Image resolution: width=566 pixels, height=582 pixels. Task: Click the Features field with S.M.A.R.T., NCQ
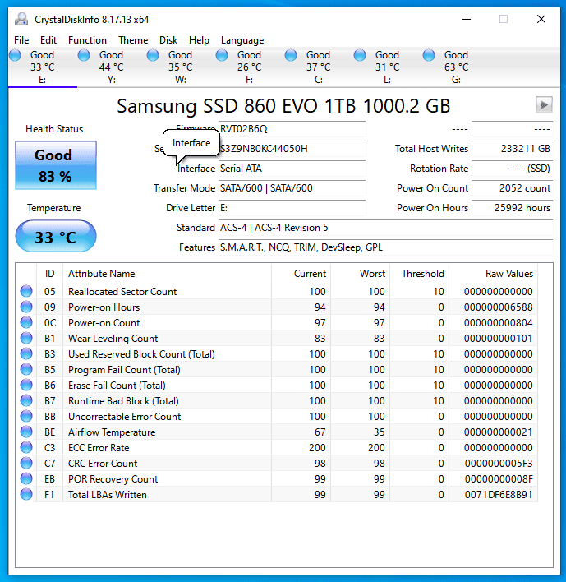[386, 247]
